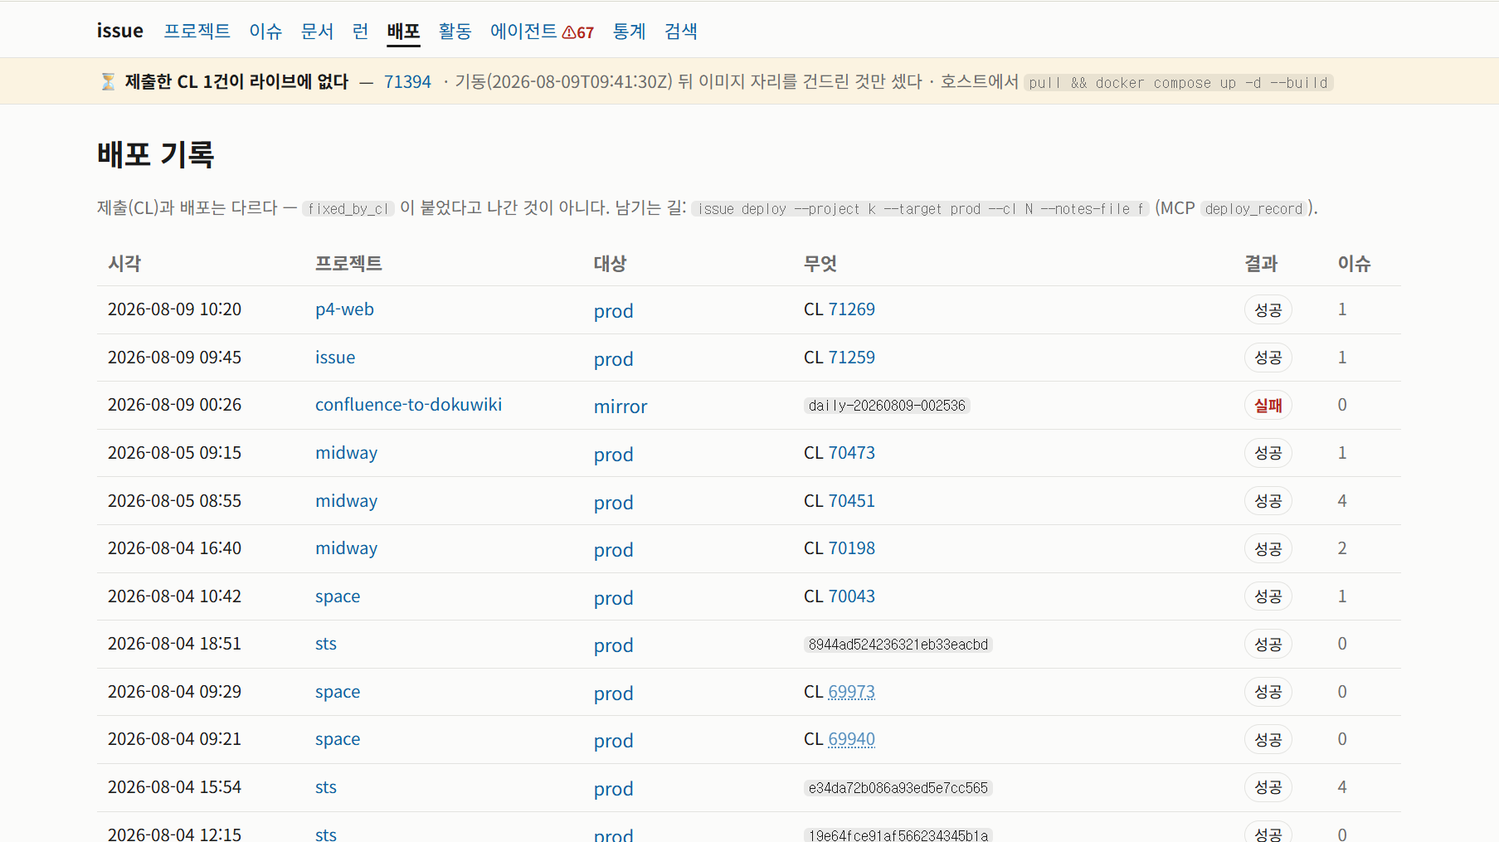1499x842 pixels.
Task: Open the confluence-to-dokuwiki project link
Action: tap(408, 405)
